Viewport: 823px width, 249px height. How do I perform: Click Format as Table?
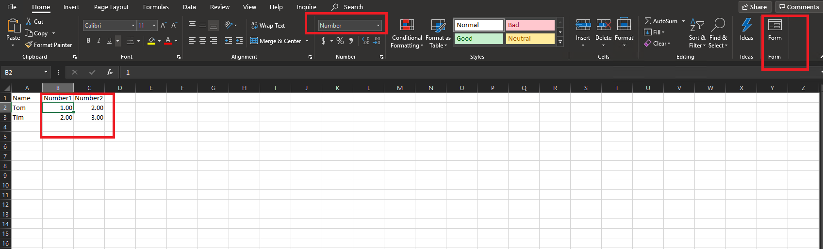coord(438,33)
